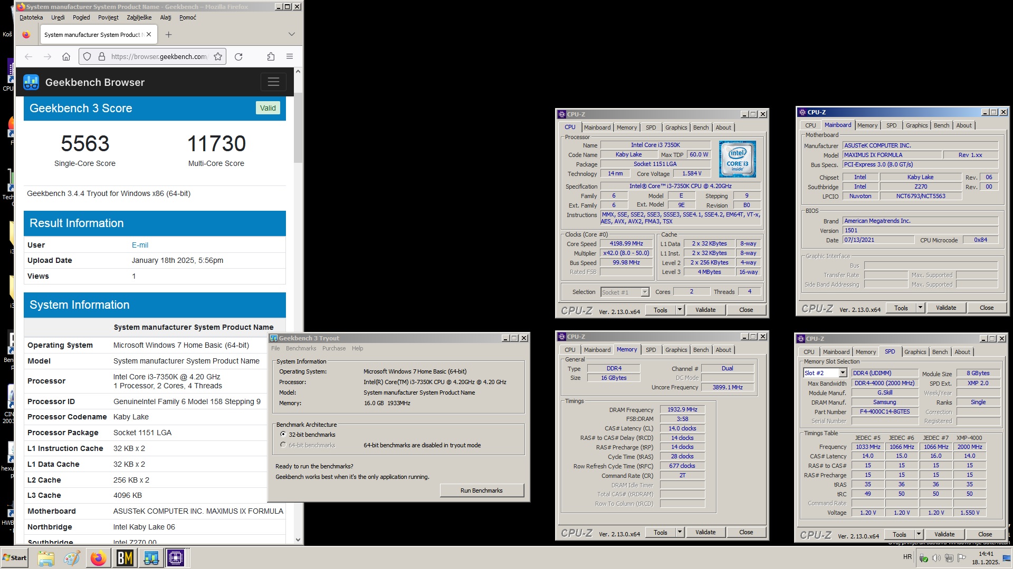The width and height of the screenshot is (1013, 569).
Task: Launch Paint from the taskbar
Action: tap(72, 558)
